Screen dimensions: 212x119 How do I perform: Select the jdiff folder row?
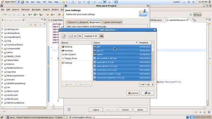click(122, 47)
